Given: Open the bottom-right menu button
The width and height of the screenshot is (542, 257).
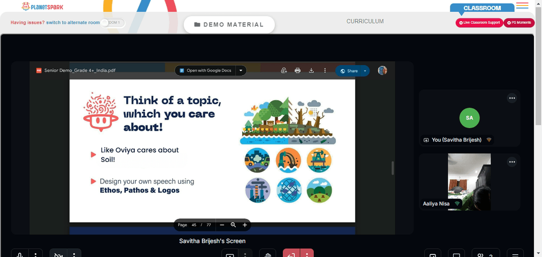Looking at the screenshot, I should click(x=515, y=254).
